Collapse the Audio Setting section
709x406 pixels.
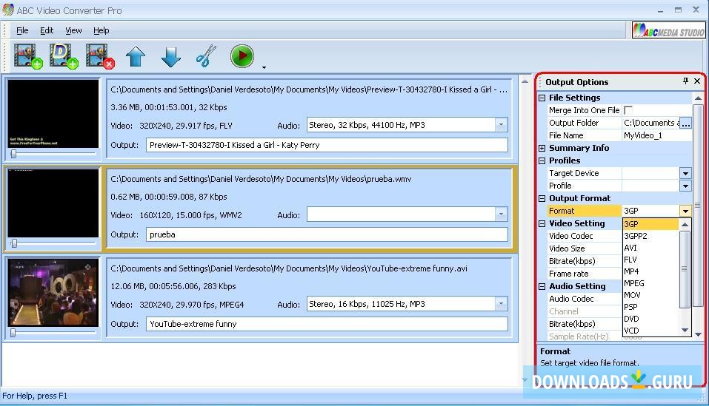[542, 286]
